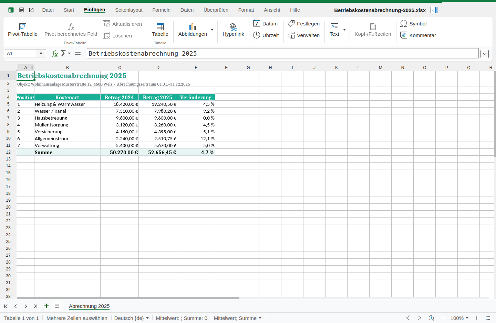
Task: Insert a Pivot-Tabelle
Action: (23, 30)
